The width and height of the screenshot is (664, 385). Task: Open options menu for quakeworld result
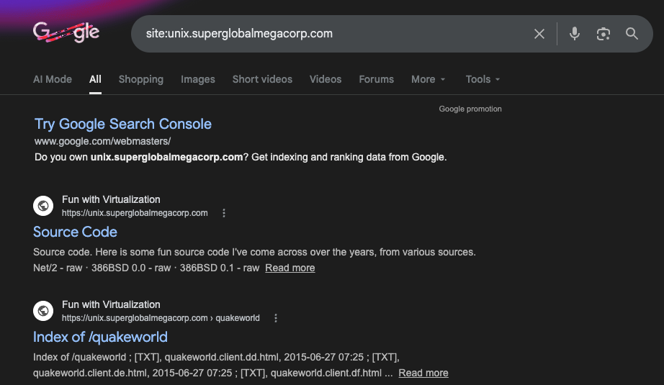[x=276, y=318]
